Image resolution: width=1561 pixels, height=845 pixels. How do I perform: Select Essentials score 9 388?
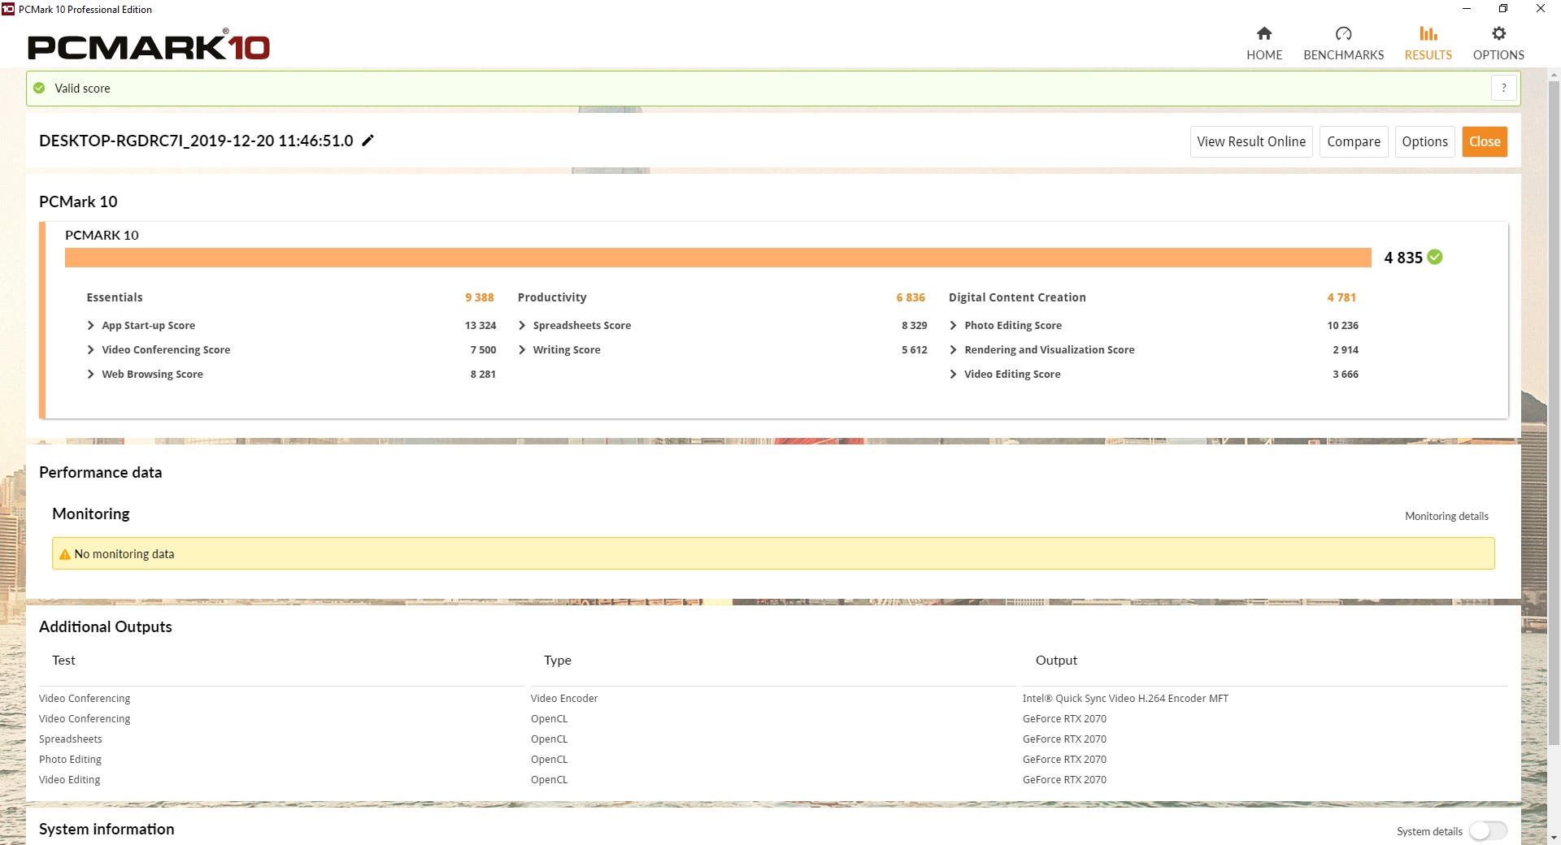[x=480, y=297]
